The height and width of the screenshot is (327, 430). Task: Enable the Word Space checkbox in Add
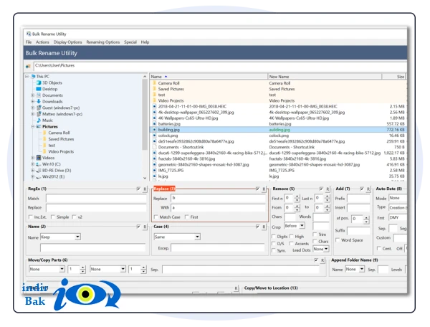pyautogui.click(x=338, y=240)
